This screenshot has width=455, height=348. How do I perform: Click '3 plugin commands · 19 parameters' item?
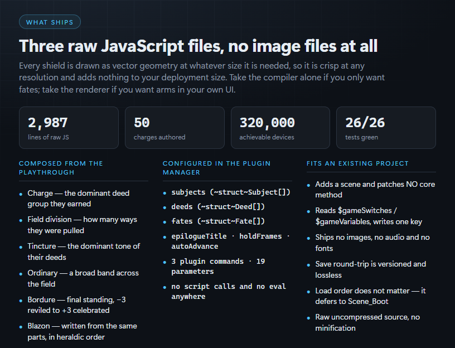tap(218, 267)
